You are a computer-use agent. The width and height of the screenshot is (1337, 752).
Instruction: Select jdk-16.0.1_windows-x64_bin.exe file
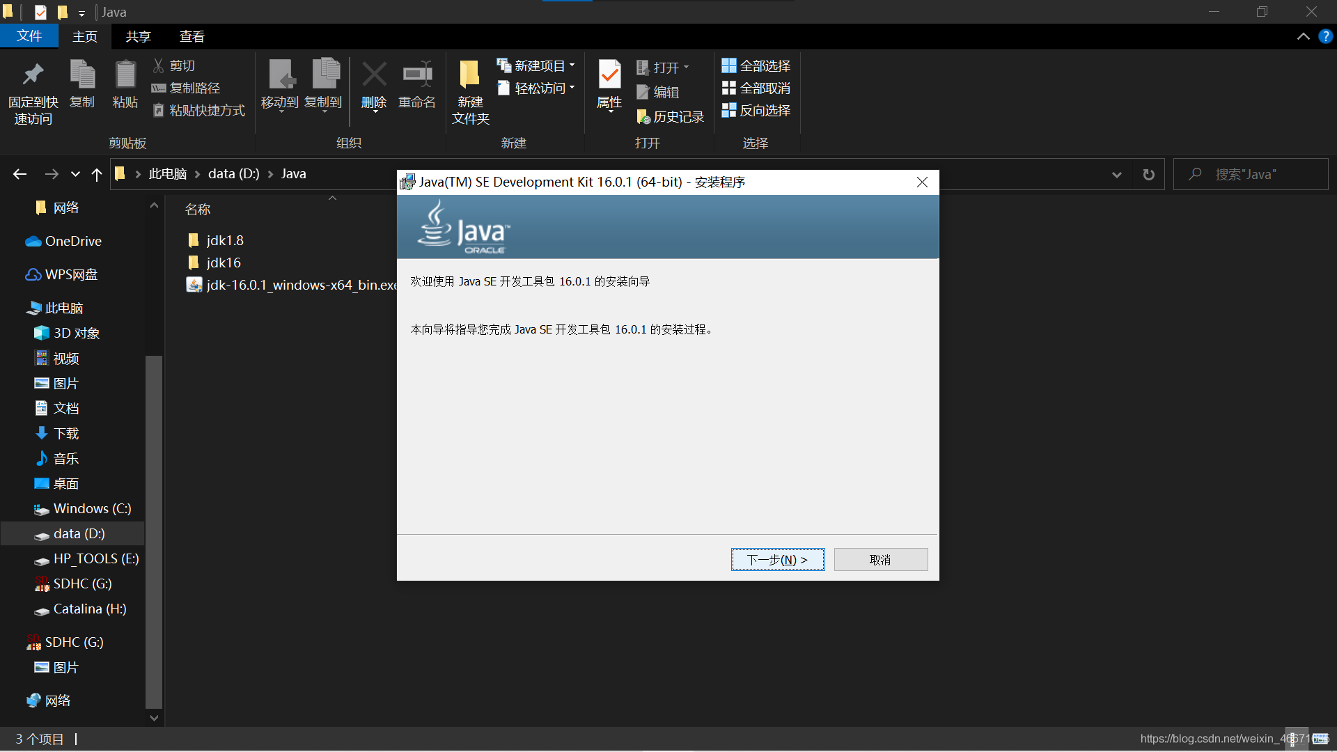coord(292,285)
